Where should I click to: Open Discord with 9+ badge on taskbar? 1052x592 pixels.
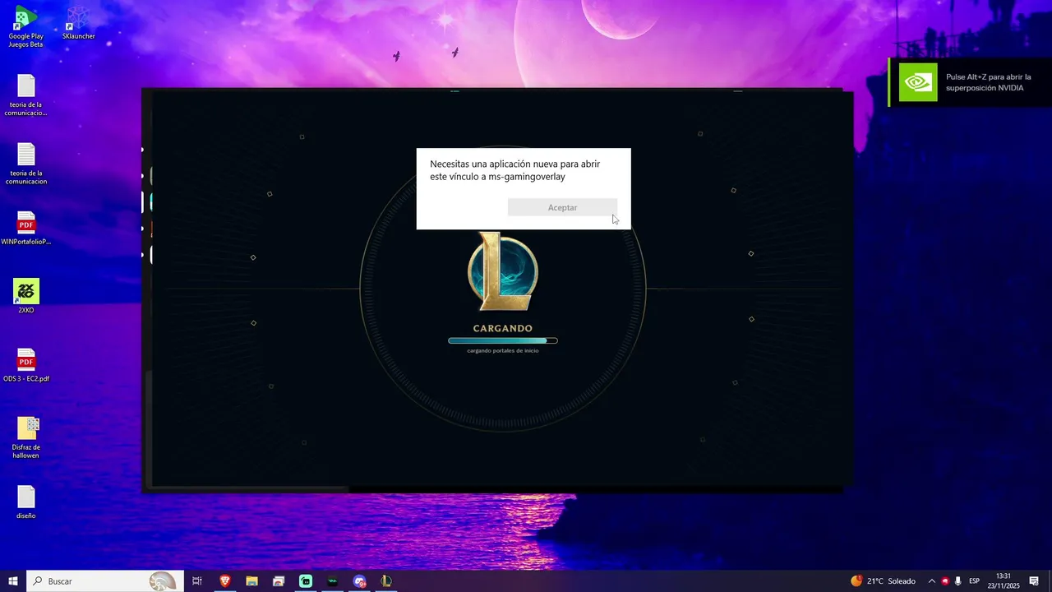pos(359,581)
